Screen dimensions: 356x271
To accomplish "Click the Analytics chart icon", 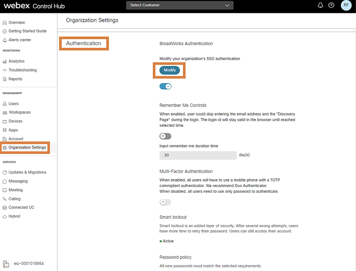I will coord(5,61).
